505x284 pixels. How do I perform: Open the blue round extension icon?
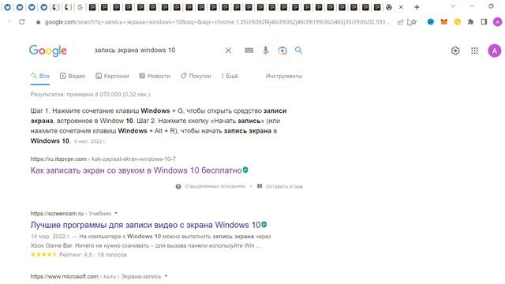(430, 22)
